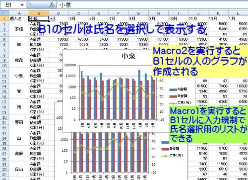The image size is (248, 180).
Task: Select the cell with value 6350
Action: [x=238, y=29]
